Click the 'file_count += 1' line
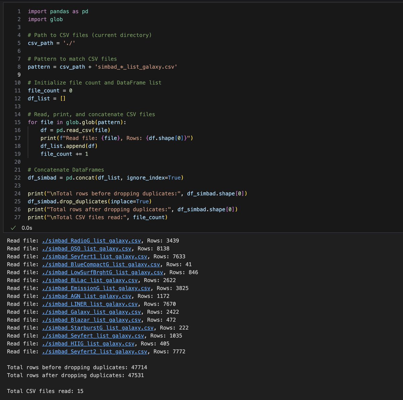 (64, 154)
